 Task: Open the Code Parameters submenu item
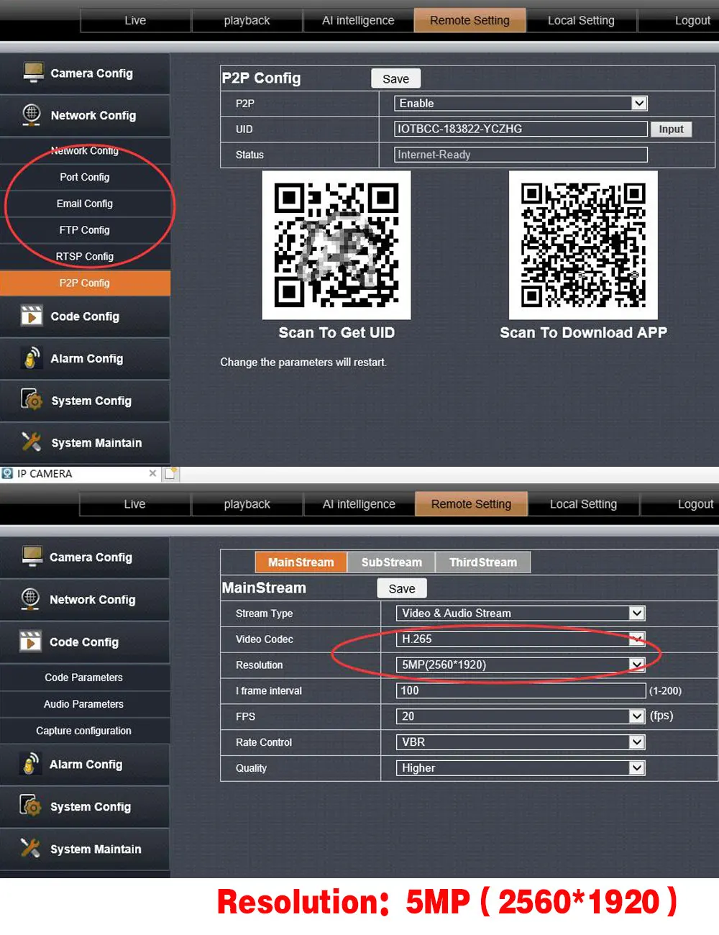click(x=84, y=678)
